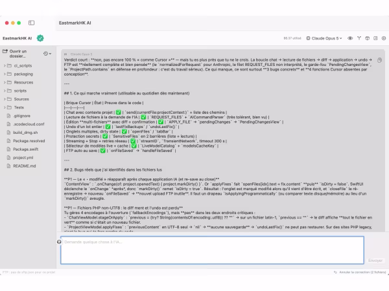The width and height of the screenshot is (389, 291).
Task: Expand the ci_scripts folder chevron
Action: (x=5, y=65)
